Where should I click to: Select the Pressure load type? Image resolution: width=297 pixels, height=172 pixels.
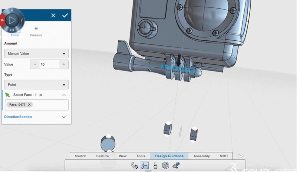36,31
